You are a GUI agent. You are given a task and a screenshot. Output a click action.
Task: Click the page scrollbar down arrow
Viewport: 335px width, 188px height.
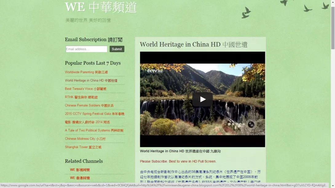click(333, 186)
